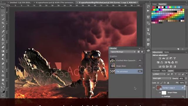Click the foreground color swatch
This screenshot has height=106, width=188.
click(2, 90)
